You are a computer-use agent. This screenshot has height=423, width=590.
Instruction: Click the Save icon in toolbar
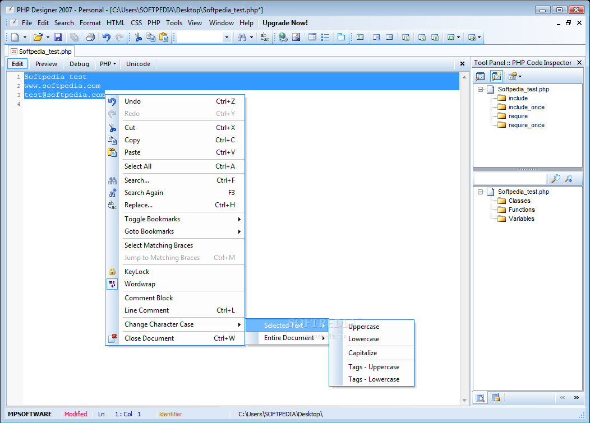coord(58,37)
